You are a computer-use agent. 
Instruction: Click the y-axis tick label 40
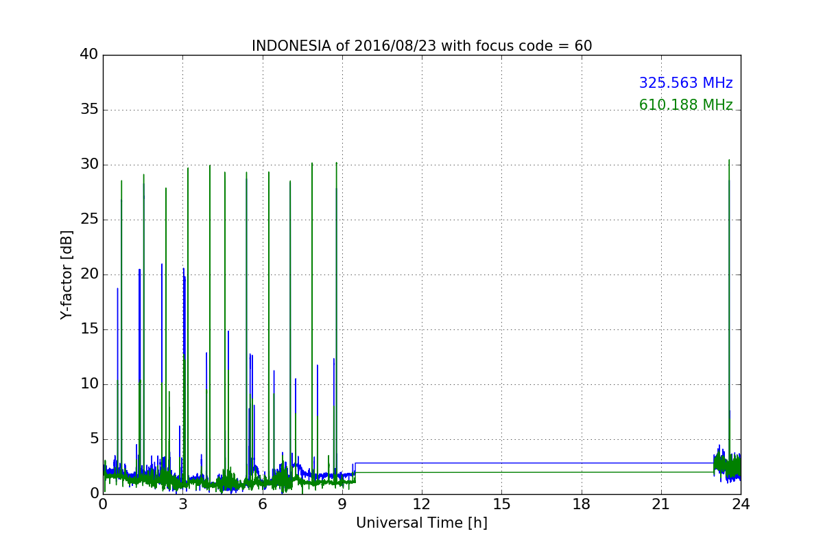coord(88,55)
